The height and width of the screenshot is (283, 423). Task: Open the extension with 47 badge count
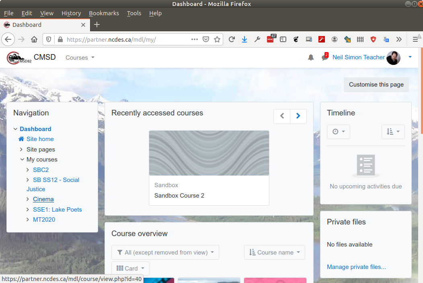[x=270, y=39]
